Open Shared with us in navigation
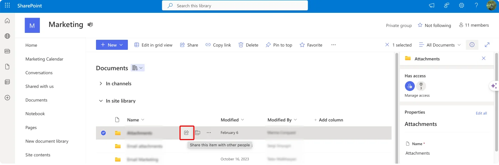The height and width of the screenshot is (165, 499). [x=40, y=86]
